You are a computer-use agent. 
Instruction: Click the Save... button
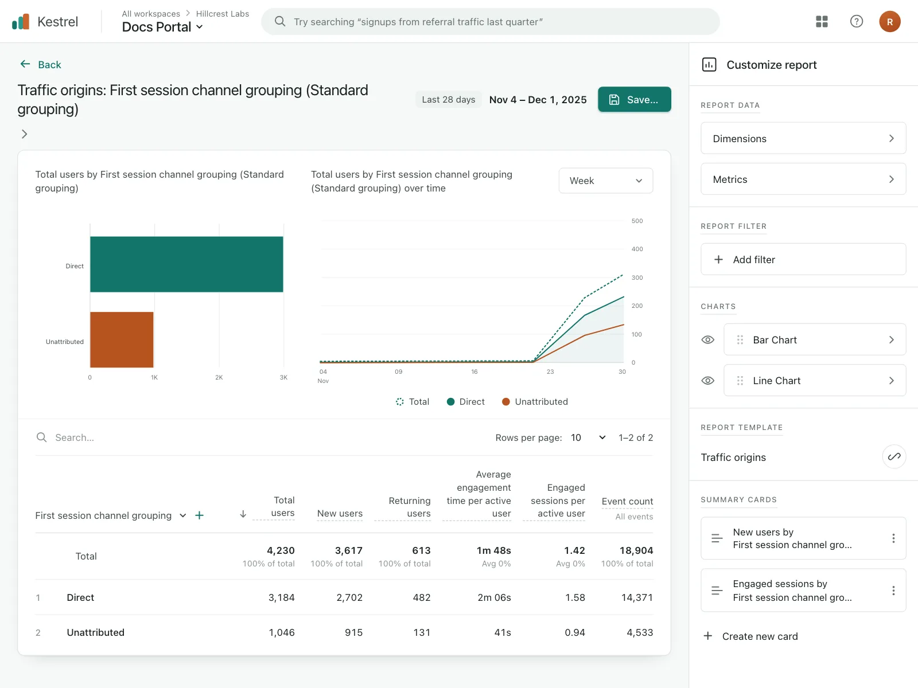pyautogui.click(x=635, y=99)
